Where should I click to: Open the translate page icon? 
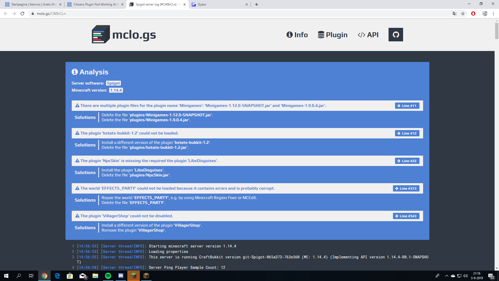(x=455, y=14)
